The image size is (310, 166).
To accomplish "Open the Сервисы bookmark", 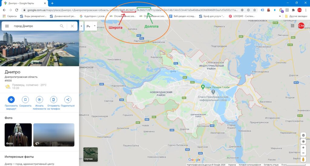I will click(x=10, y=16).
